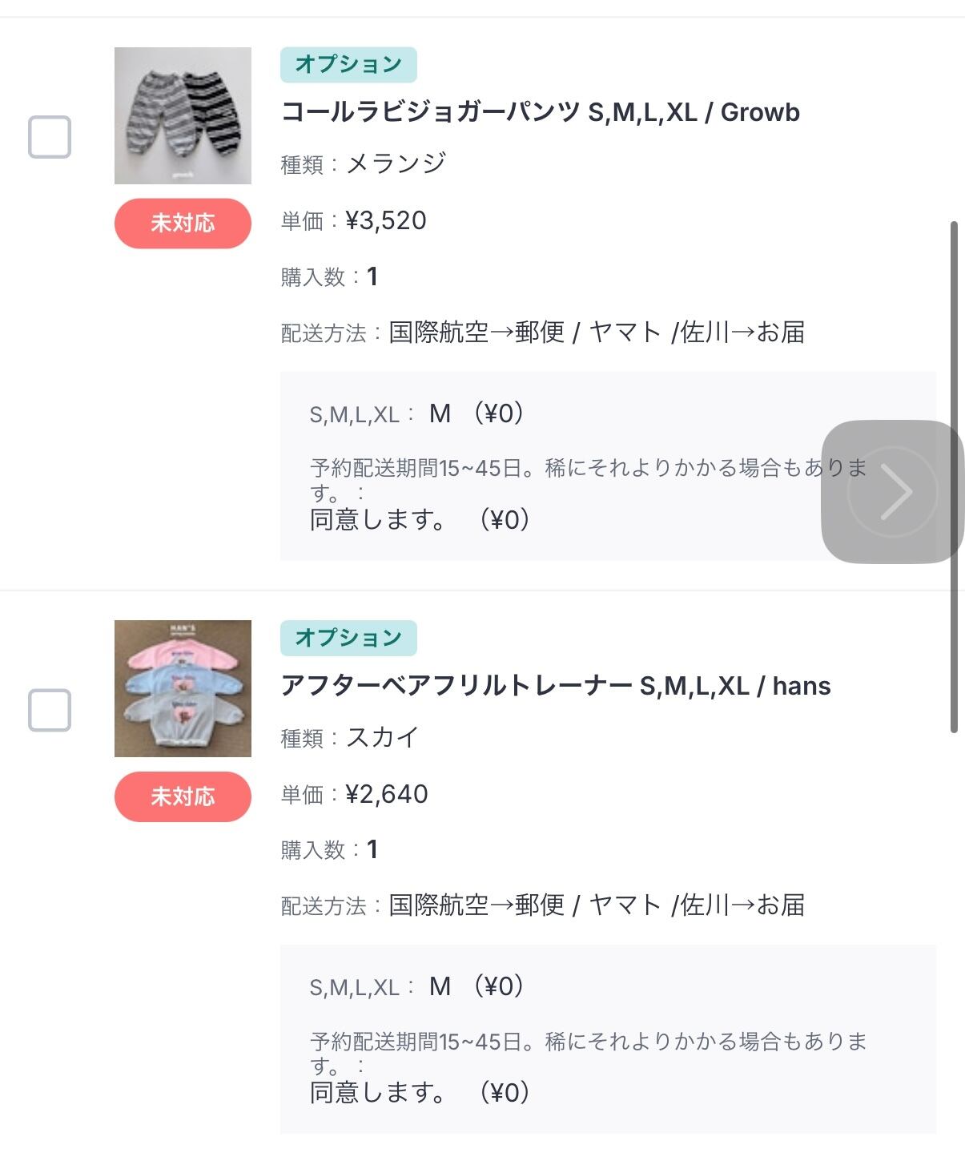Viewport: 965px width, 1157px height.
Task: Click the jogger pants shipping method text
Action: (597, 332)
